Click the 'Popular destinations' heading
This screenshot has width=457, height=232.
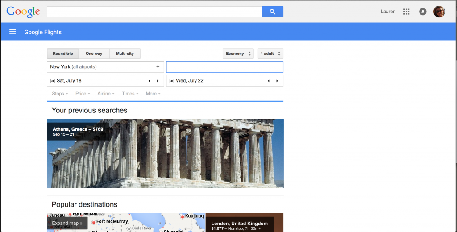click(84, 204)
